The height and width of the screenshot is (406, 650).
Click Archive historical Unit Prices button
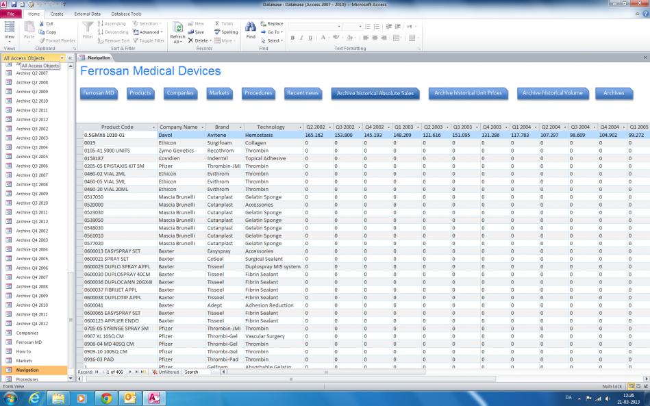coord(468,93)
